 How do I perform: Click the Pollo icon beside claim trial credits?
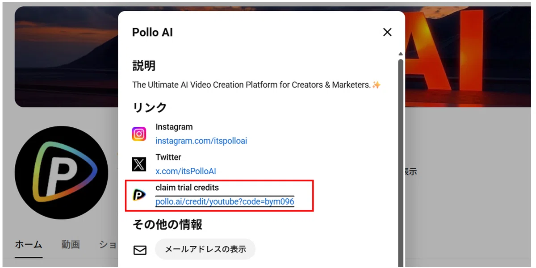[x=139, y=195]
